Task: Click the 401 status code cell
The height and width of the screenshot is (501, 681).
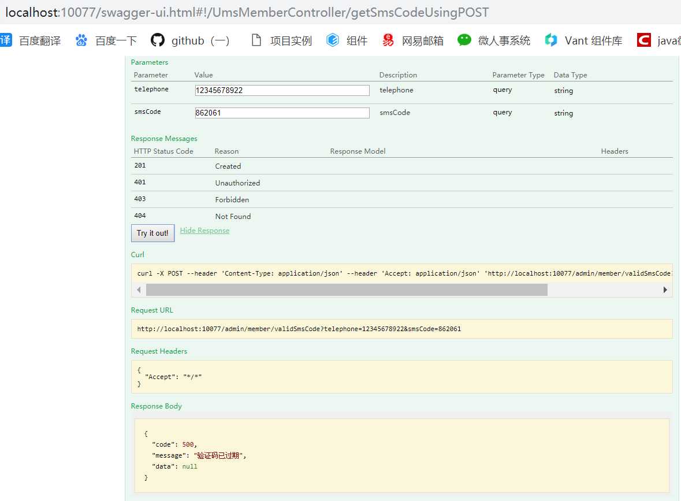Action: coord(140,182)
